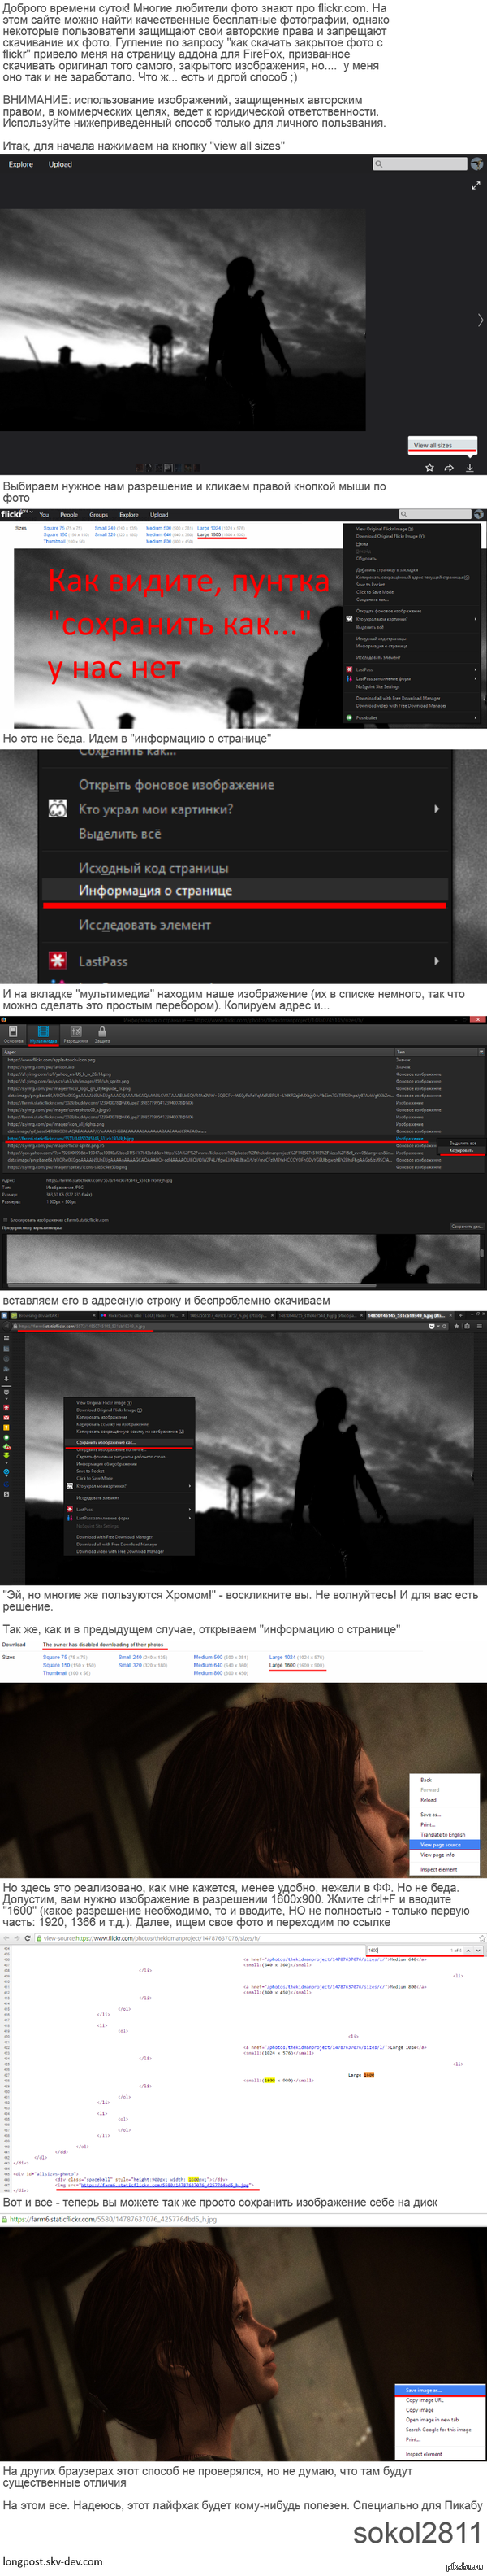Expand the LastPass submenu arrow in the enlarged menu
Image resolution: width=487 pixels, height=2576 pixels.
pyautogui.click(x=437, y=961)
